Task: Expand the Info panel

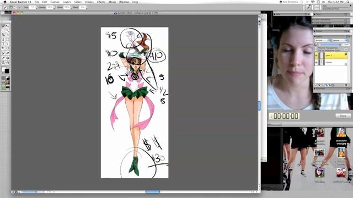Action: click(275, 14)
